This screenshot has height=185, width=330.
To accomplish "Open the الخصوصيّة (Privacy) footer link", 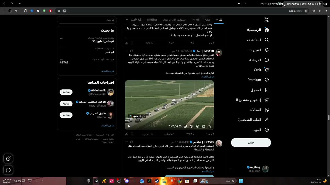I will pyautogui.click(x=100, y=135).
